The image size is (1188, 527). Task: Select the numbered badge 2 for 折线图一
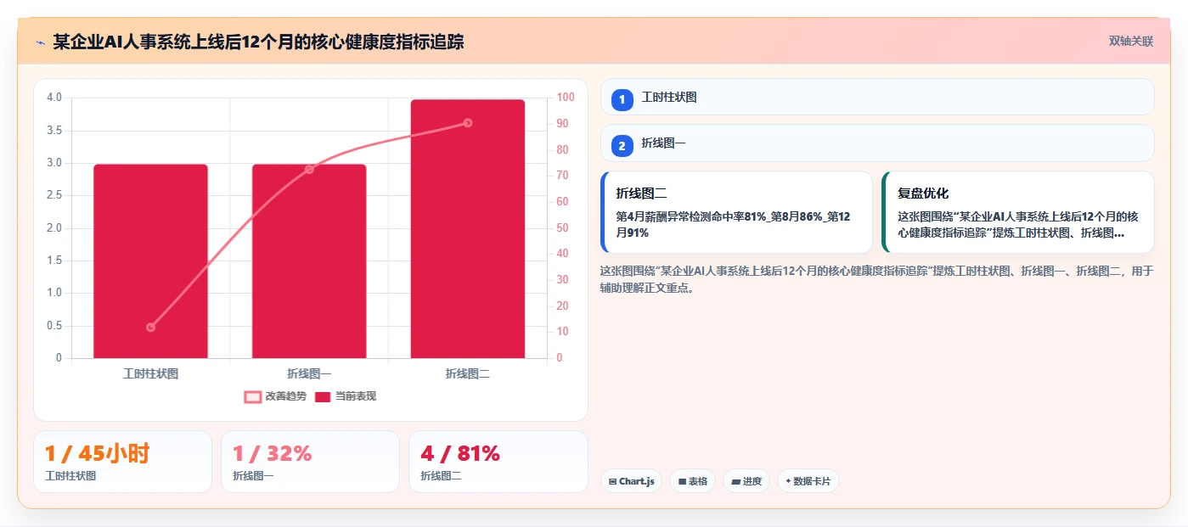(x=622, y=146)
